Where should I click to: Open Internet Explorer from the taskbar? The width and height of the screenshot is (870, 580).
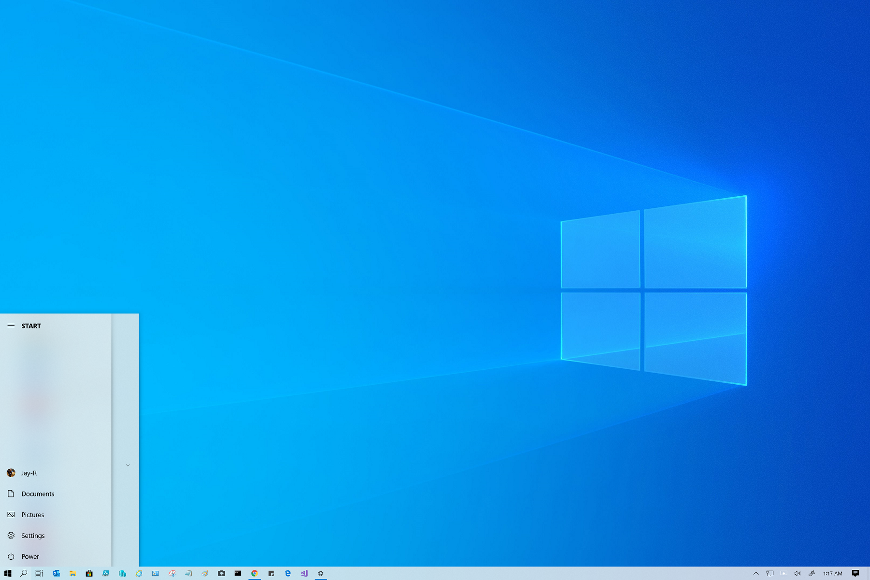(x=138, y=573)
